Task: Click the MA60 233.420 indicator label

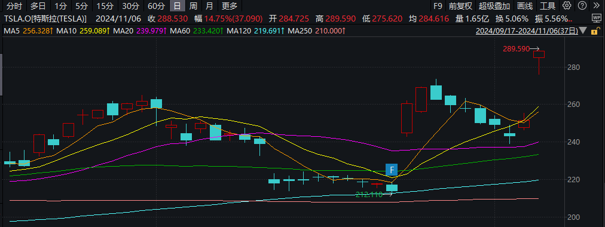Action: 197,31
